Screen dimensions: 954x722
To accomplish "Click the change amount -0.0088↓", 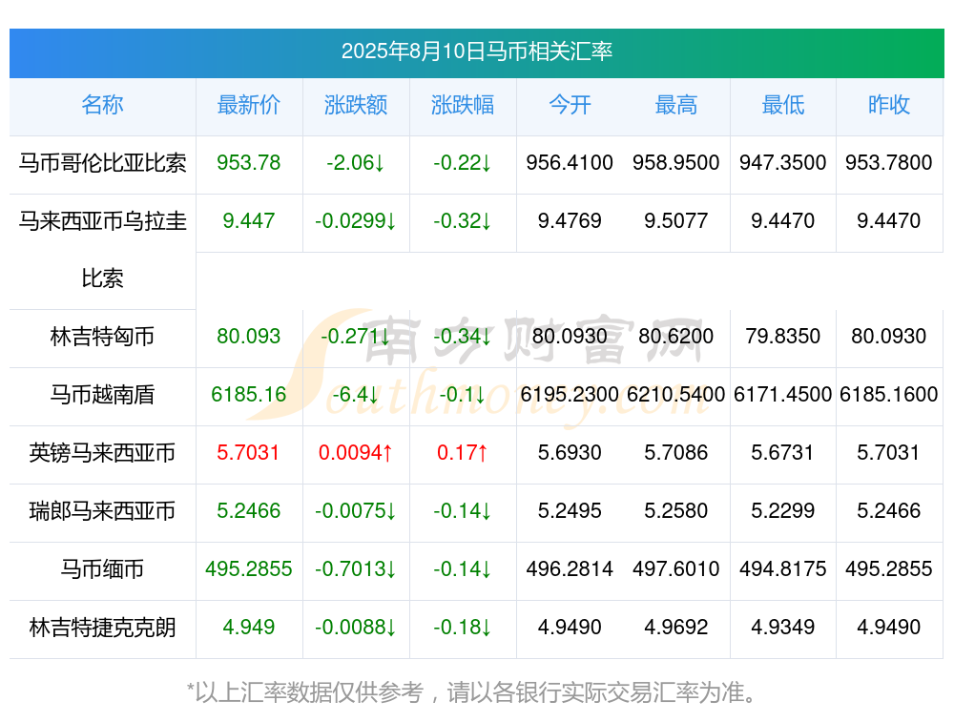I will tap(356, 628).
